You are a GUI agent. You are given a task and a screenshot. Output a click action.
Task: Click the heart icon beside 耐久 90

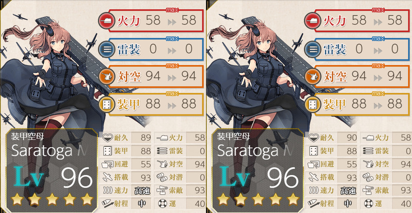313,137
